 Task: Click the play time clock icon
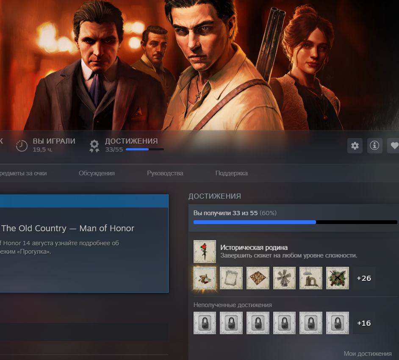(x=22, y=146)
